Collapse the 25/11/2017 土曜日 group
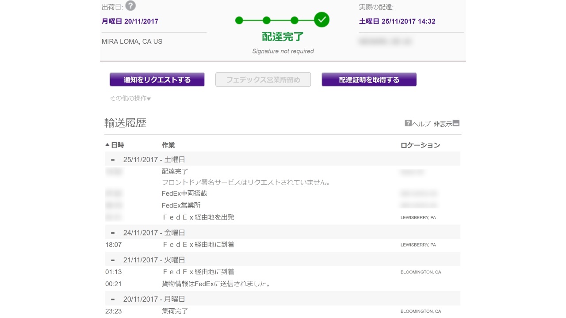Image resolution: width=566 pixels, height=318 pixels. [x=113, y=160]
